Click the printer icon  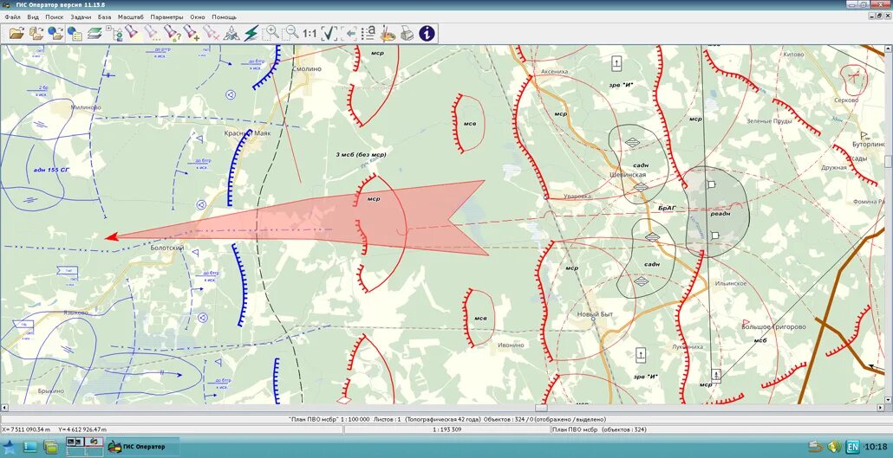click(407, 34)
